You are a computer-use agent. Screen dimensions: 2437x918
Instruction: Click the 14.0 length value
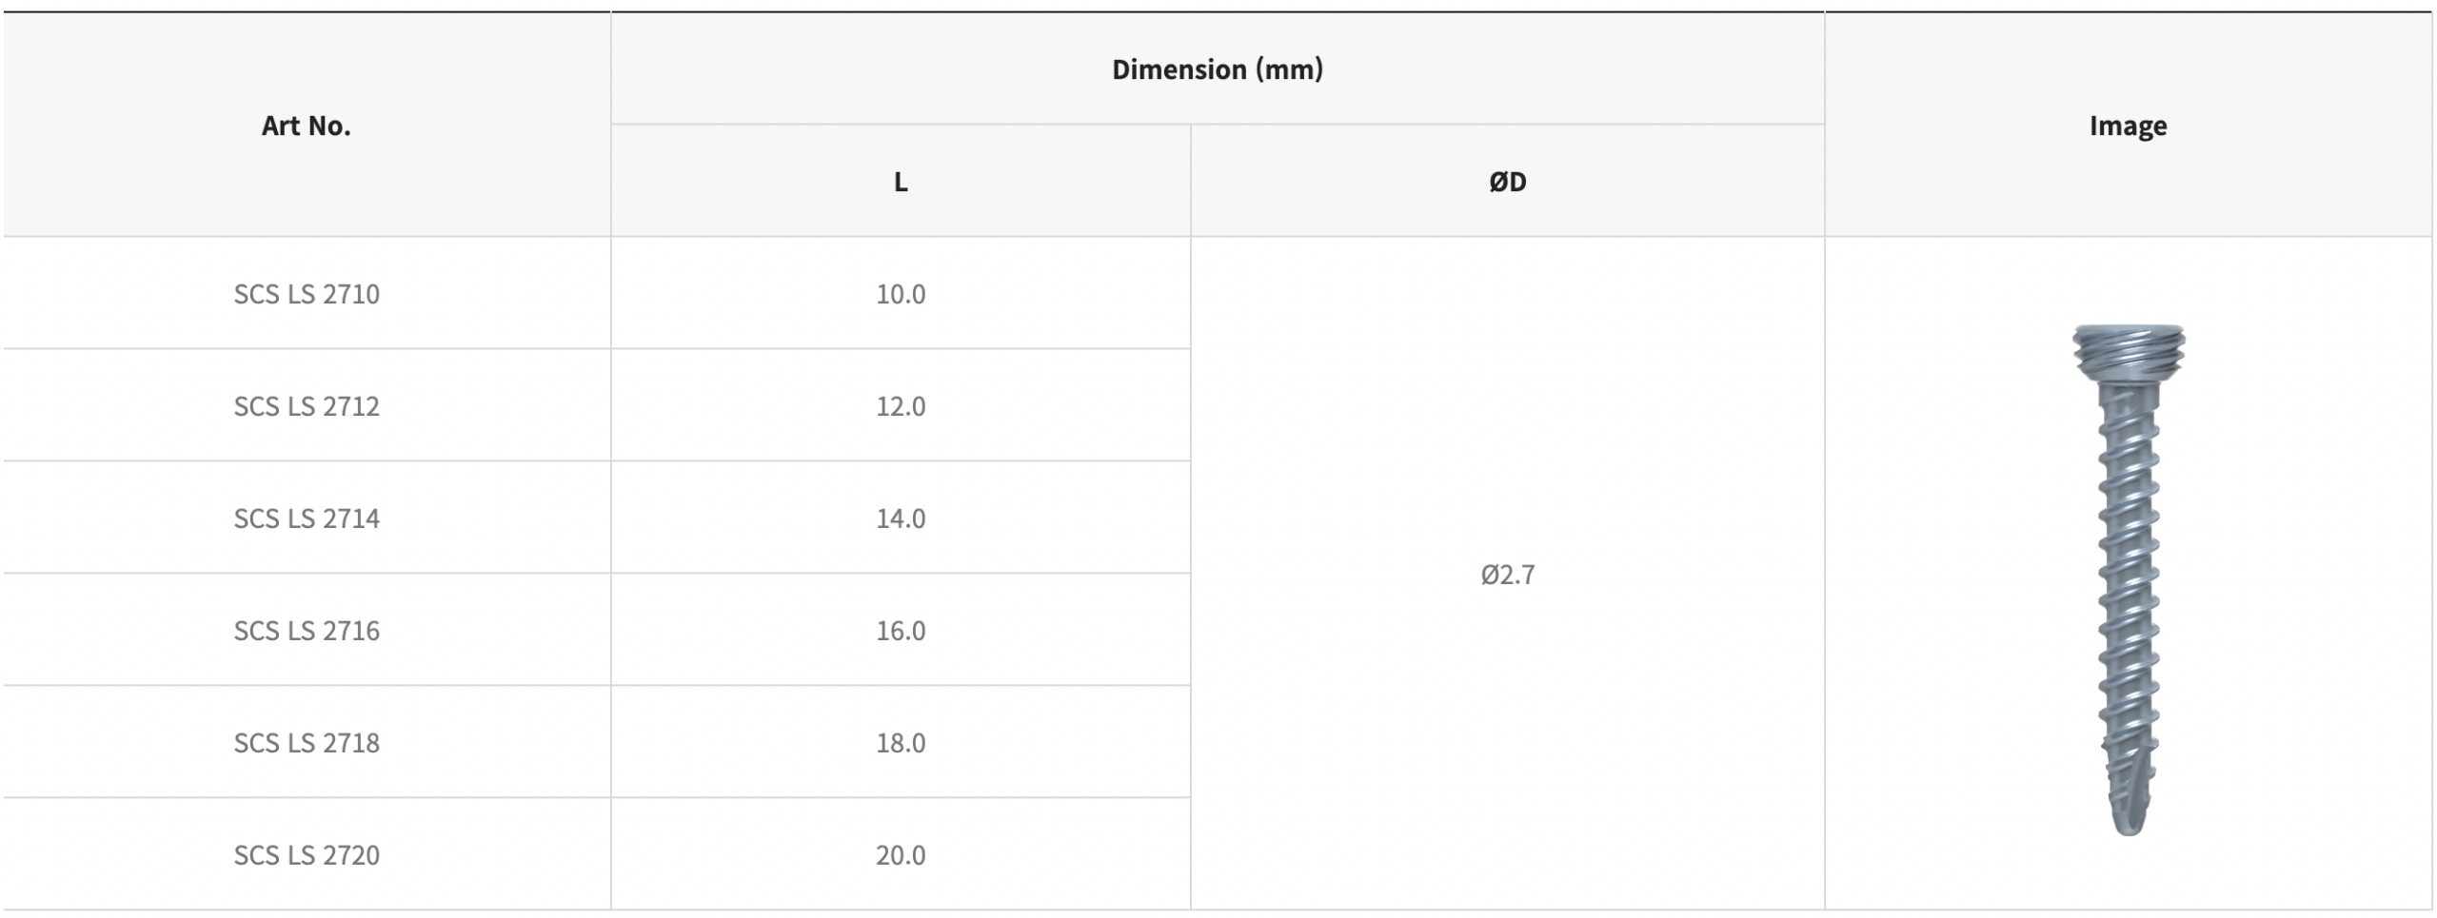(x=901, y=518)
